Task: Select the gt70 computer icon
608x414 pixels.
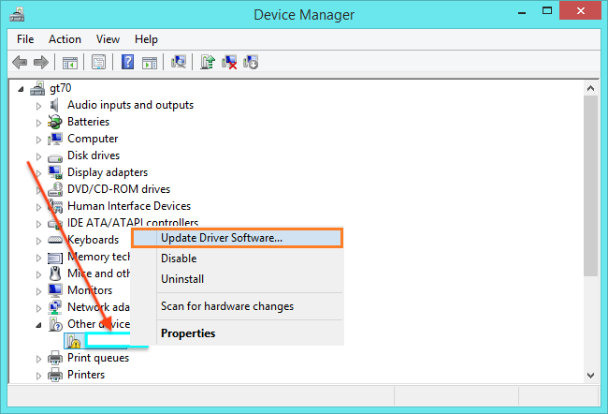Action: pyautogui.click(x=37, y=88)
